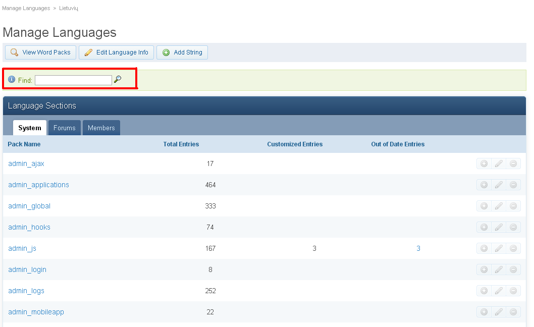This screenshot has height=327, width=534.
Task: Click the pencil edit icon for admin_applications
Action: (499, 185)
